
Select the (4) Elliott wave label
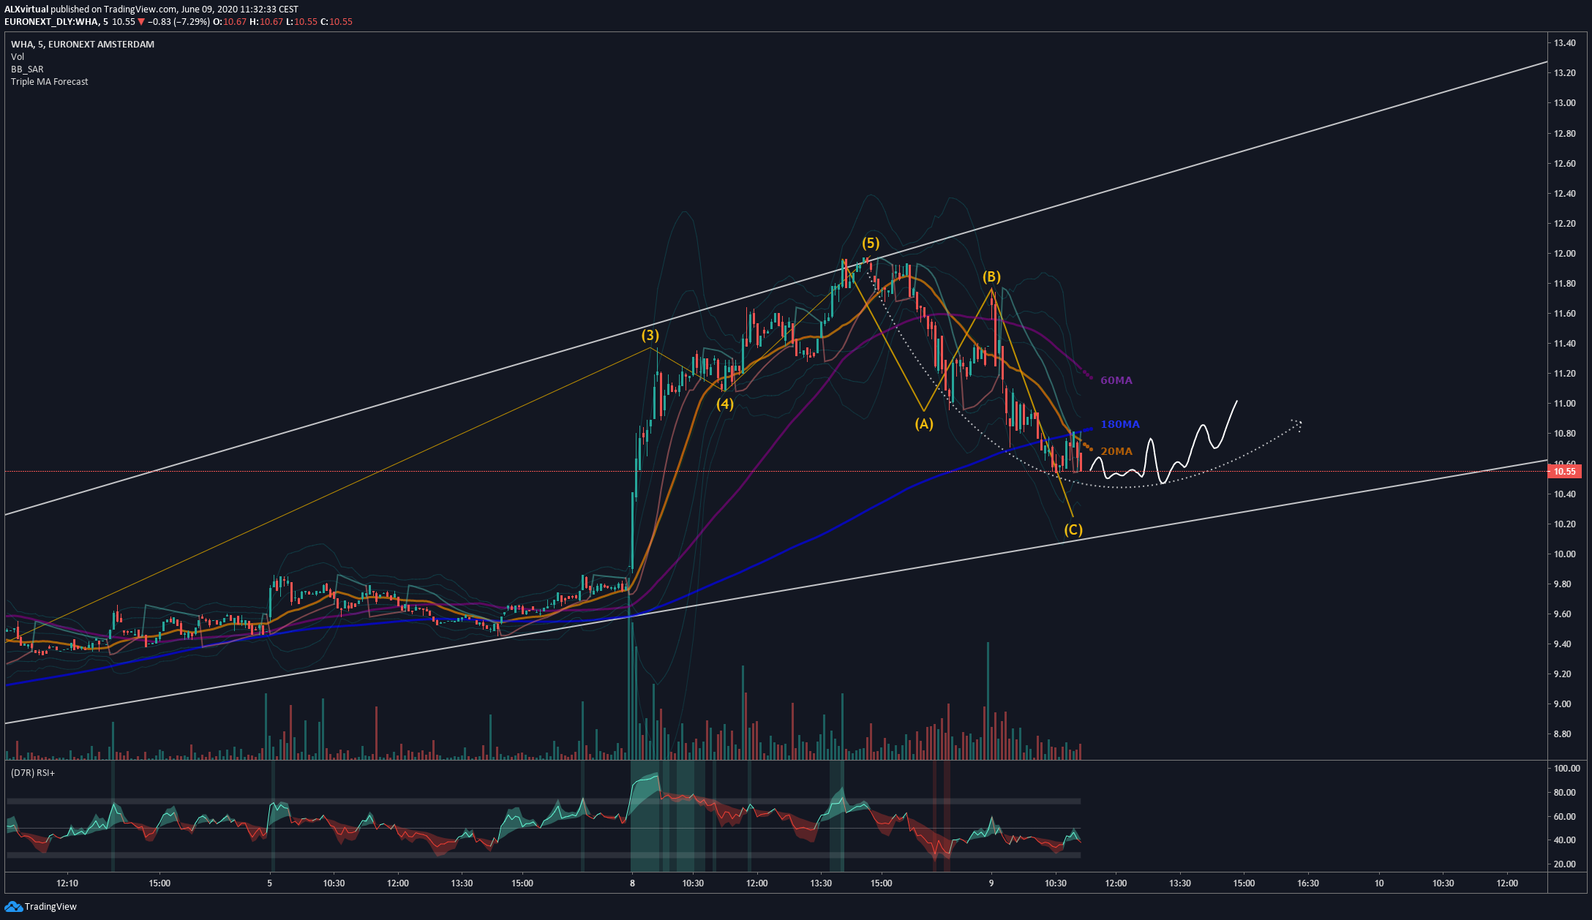coord(725,404)
